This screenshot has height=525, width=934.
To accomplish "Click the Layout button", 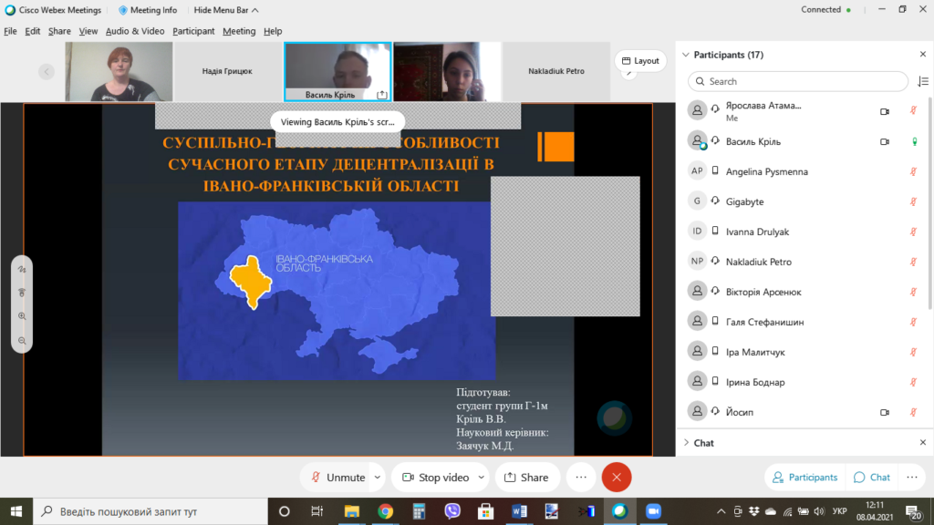I will tap(639, 61).
